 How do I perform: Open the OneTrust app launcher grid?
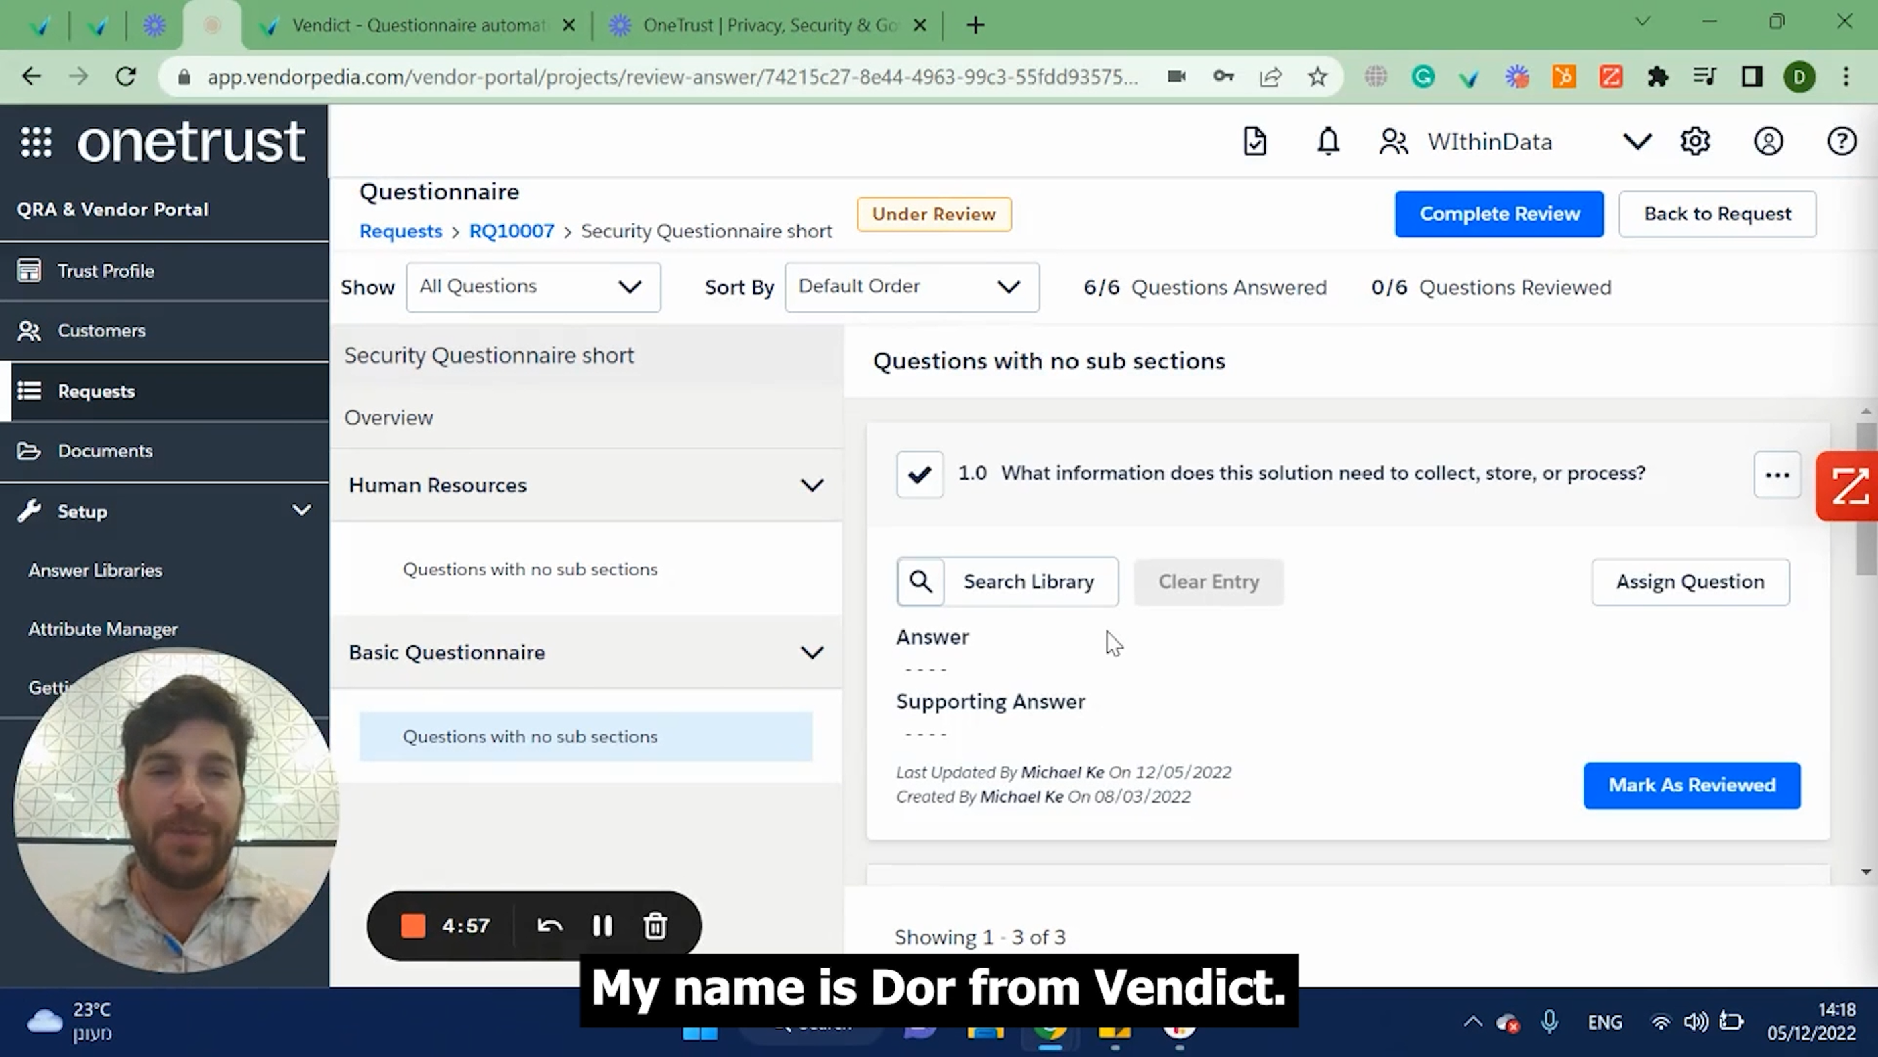pos(36,142)
